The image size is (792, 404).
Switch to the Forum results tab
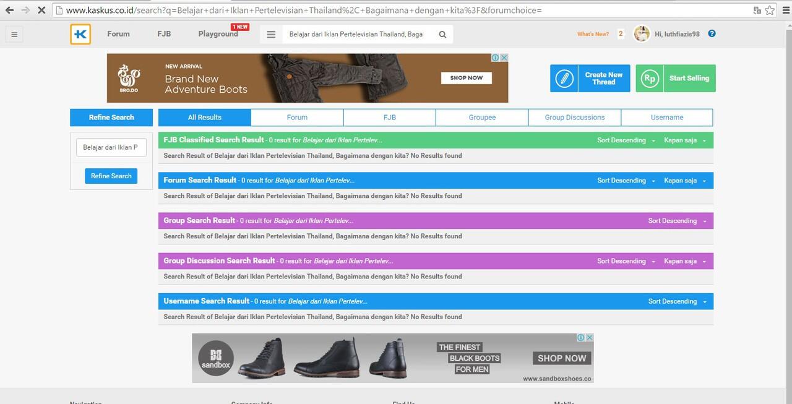297,118
